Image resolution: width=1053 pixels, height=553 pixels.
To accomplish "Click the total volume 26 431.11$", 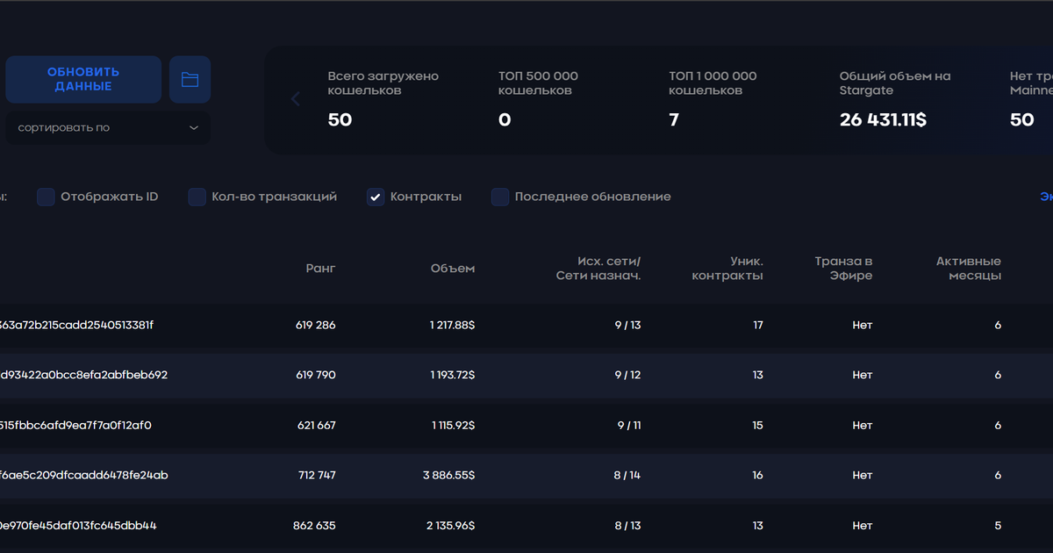I will tap(883, 120).
